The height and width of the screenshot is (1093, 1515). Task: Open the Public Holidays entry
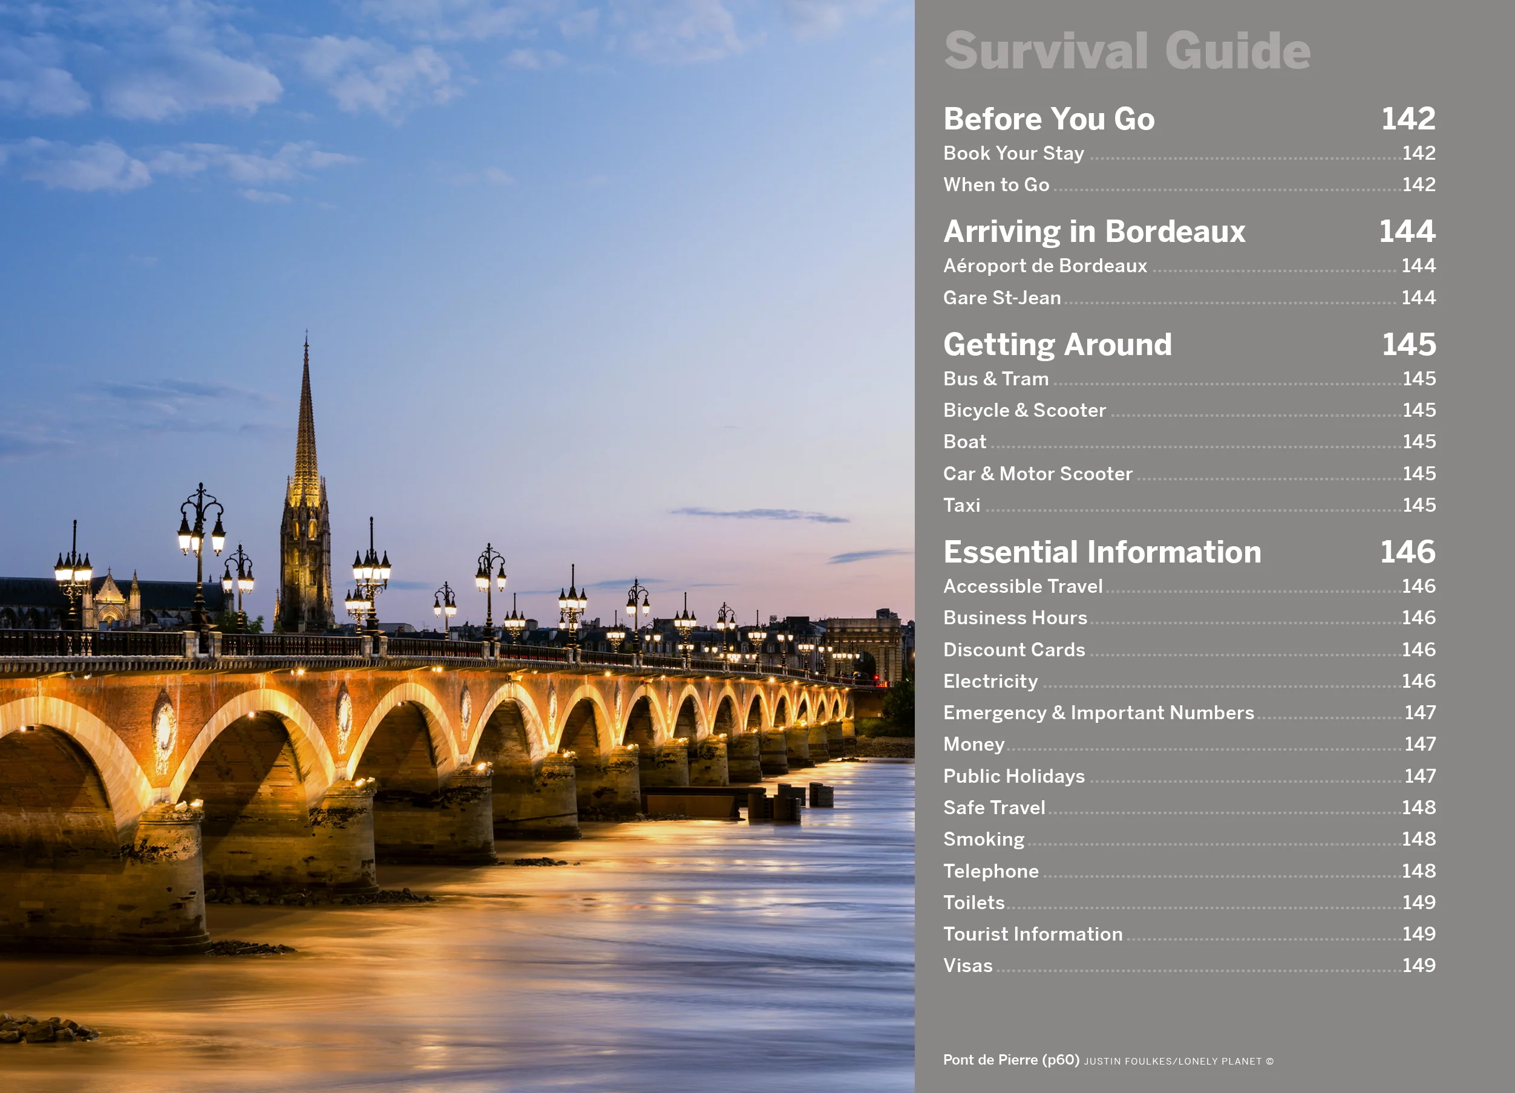pos(1013,777)
